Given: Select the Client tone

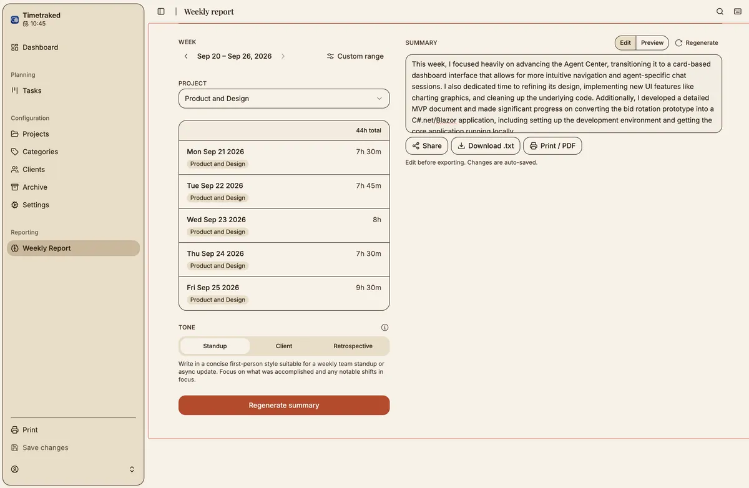Looking at the screenshot, I should coord(284,346).
